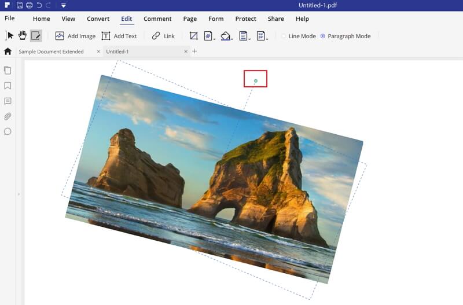Open the Share tab

click(276, 19)
